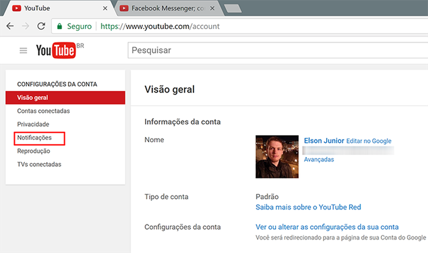The width and height of the screenshot is (428, 253).
Task: Select Privacidade in the sidebar
Action: pyautogui.click(x=33, y=124)
